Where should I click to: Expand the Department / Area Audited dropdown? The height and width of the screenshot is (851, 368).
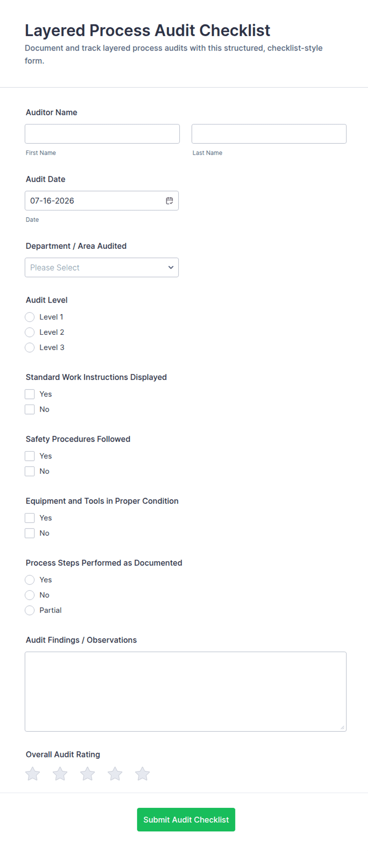[x=102, y=267]
